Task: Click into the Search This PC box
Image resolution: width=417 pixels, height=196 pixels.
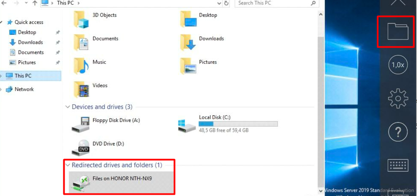Action: tap(277, 3)
